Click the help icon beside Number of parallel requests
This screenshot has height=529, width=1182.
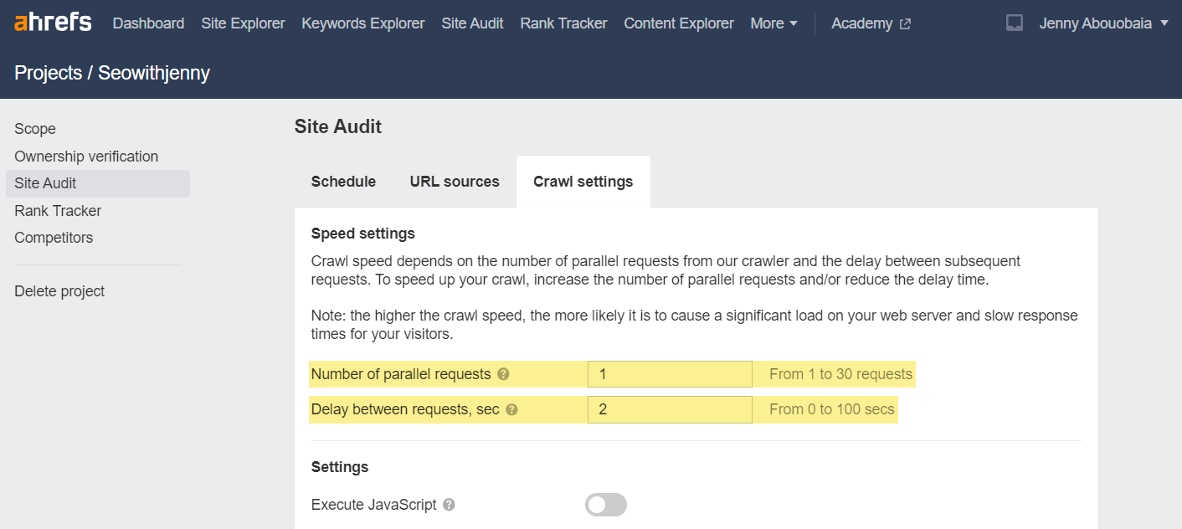504,374
